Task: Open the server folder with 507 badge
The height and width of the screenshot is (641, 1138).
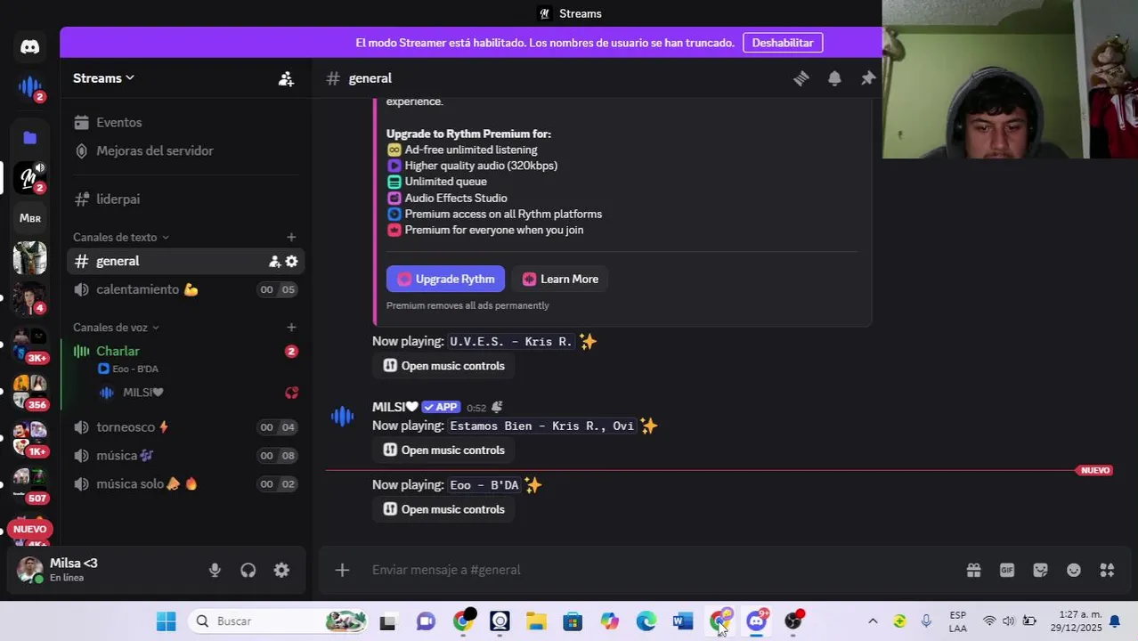Action: [x=29, y=485]
